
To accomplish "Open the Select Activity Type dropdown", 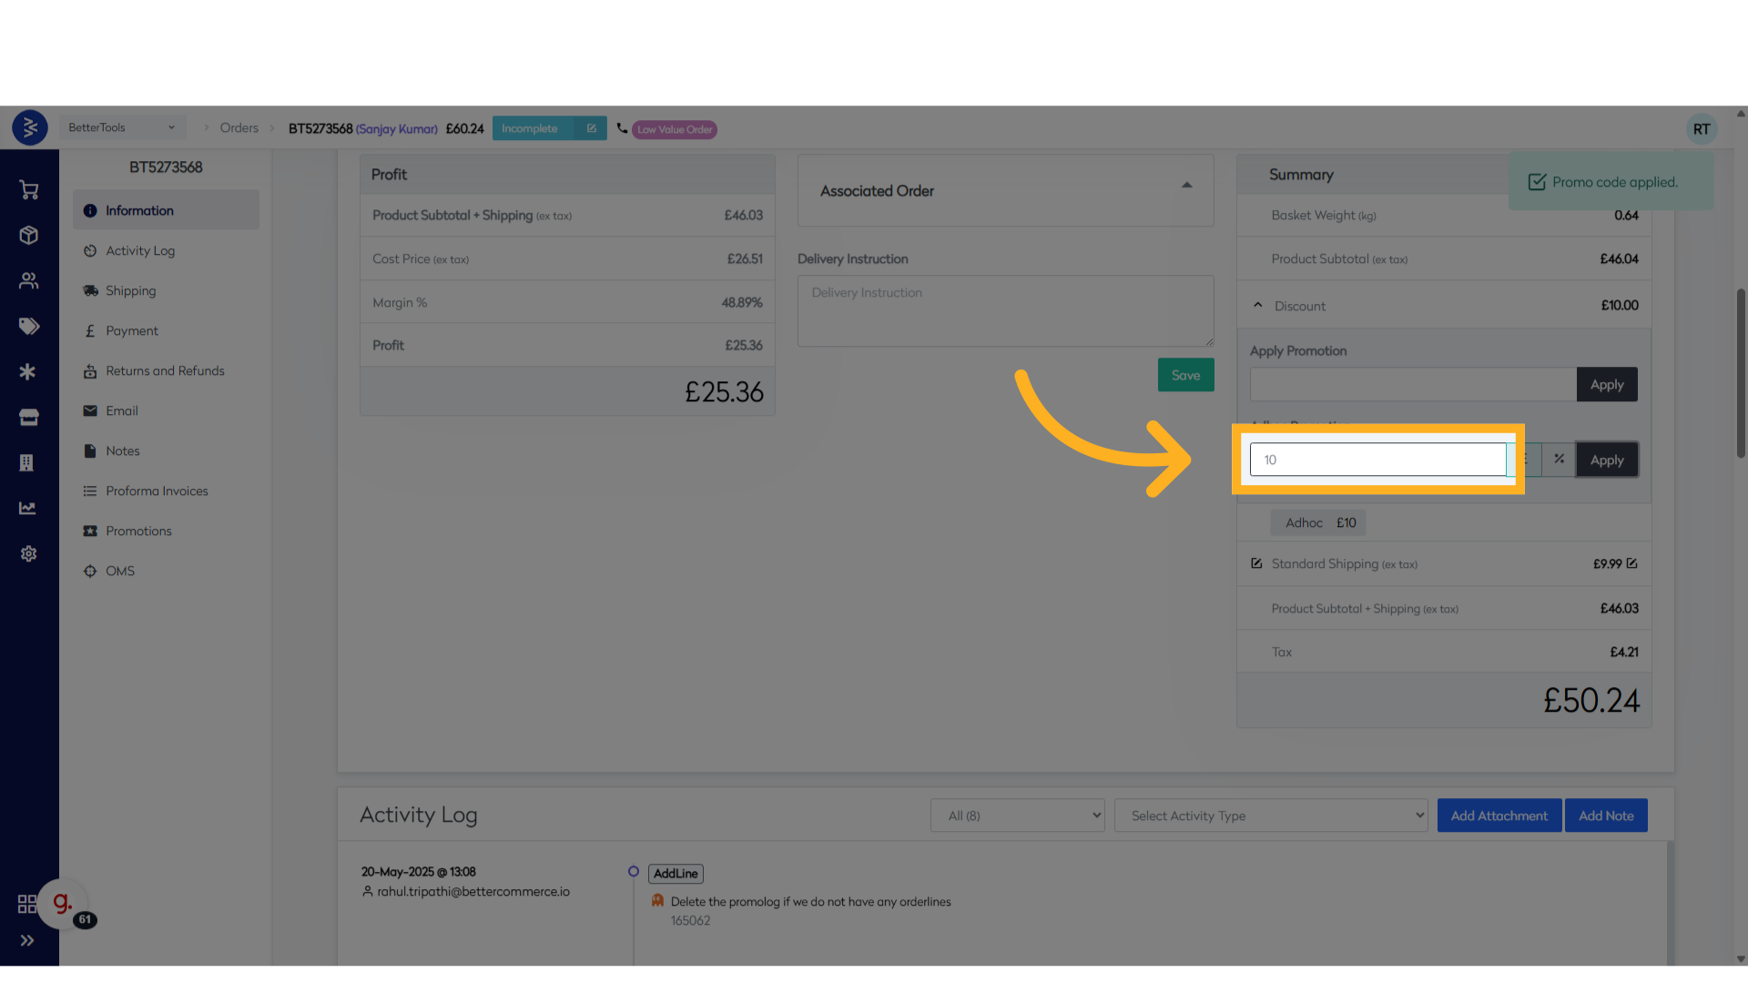I will 1271,816.
